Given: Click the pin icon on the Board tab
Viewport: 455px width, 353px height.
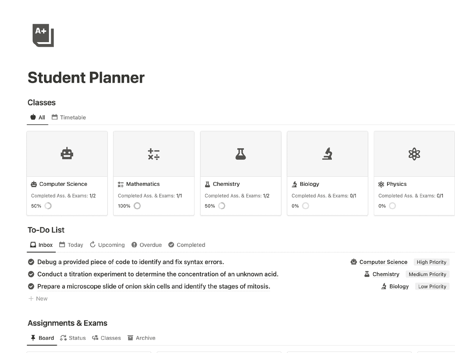Looking at the screenshot, I should click(32, 338).
